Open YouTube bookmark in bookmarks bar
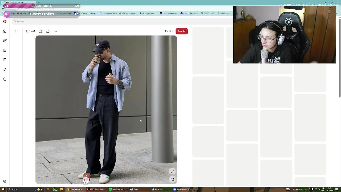The height and width of the screenshot is (192, 341). pyautogui.click(x=22, y=13)
